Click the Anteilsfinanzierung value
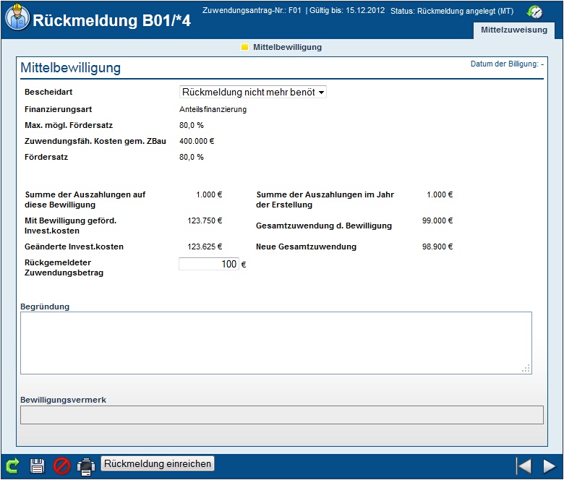 tap(213, 109)
